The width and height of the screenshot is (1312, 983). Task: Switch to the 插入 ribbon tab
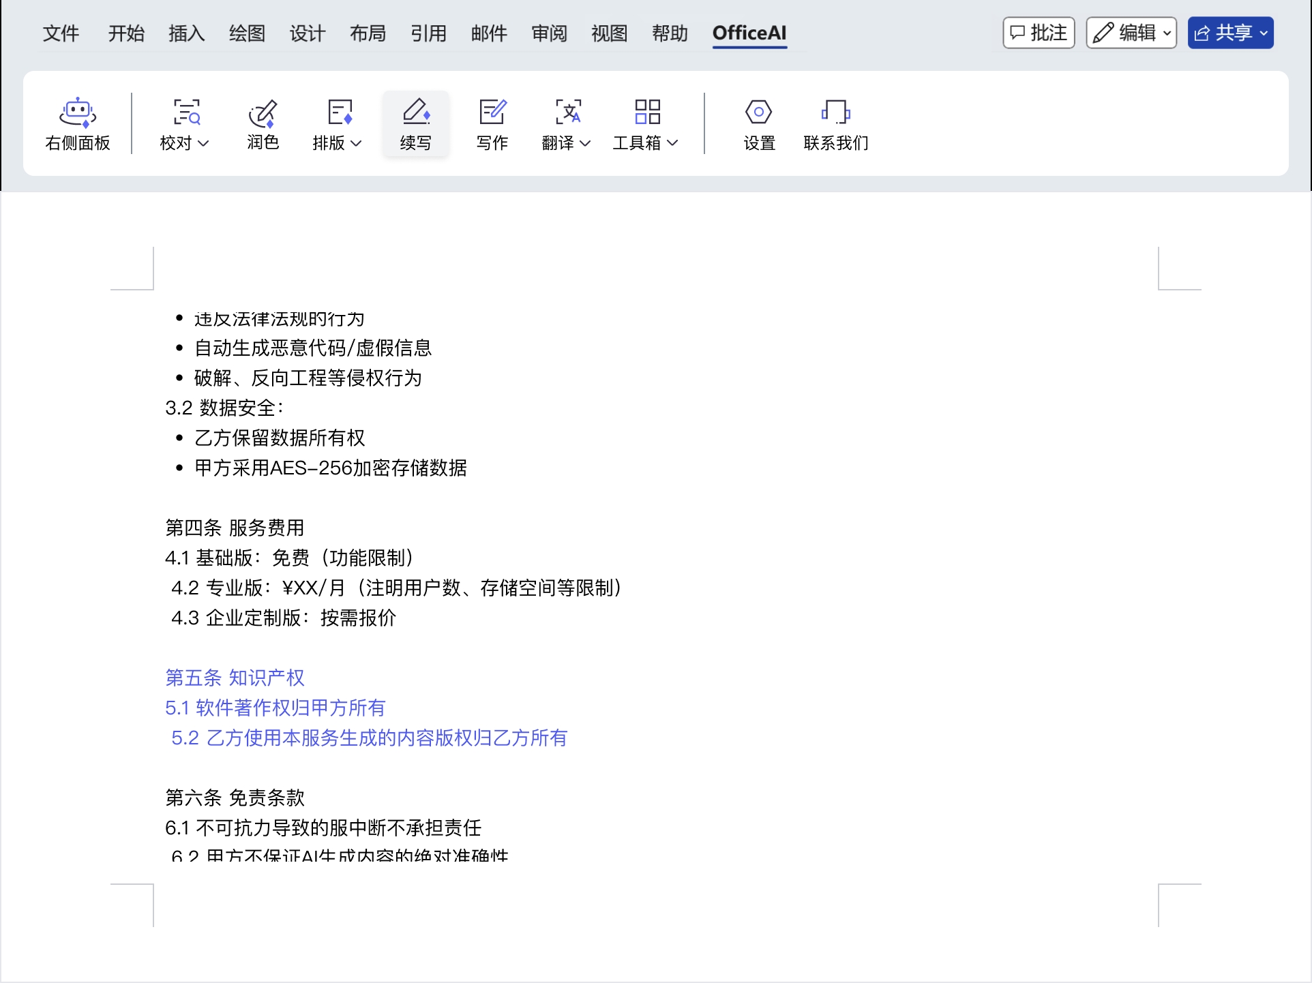186,33
